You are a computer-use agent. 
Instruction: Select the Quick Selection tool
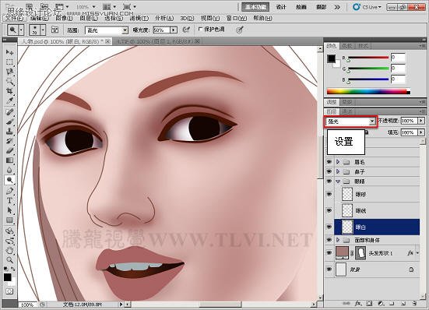(x=9, y=81)
